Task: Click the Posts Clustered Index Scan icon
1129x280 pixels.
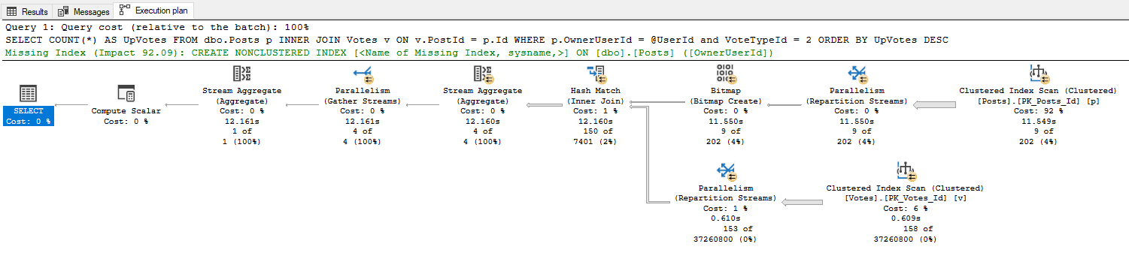Action: pos(1039,74)
